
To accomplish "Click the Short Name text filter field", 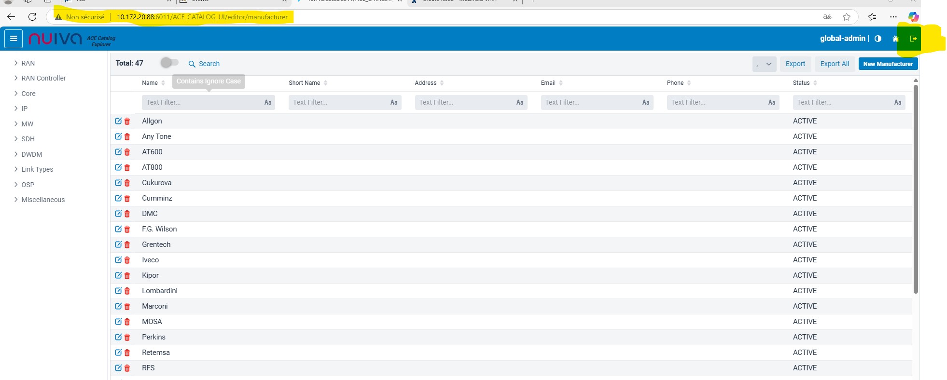I will coord(338,102).
